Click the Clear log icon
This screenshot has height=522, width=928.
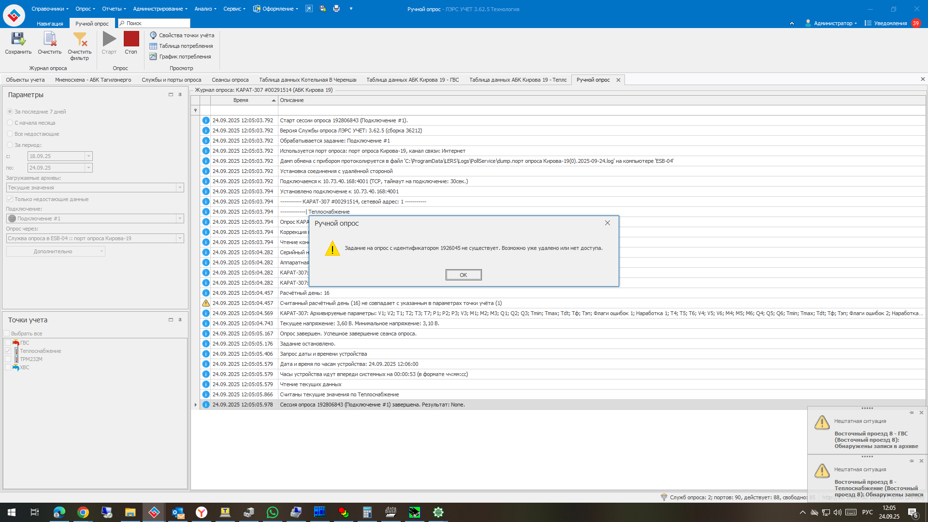point(50,39)
